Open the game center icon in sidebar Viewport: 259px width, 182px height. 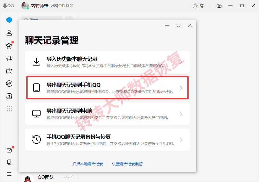(9, 71)
